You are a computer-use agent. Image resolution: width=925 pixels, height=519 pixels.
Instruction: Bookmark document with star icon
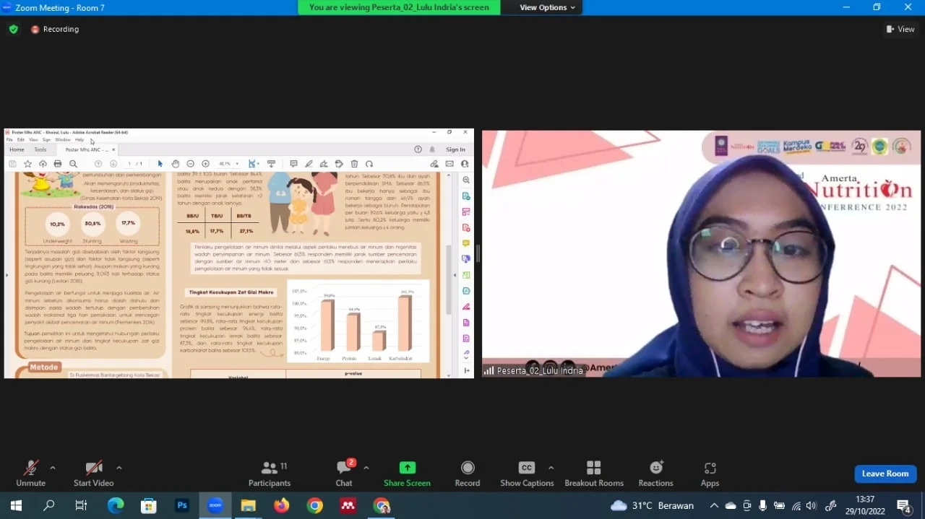click(27, 164)
